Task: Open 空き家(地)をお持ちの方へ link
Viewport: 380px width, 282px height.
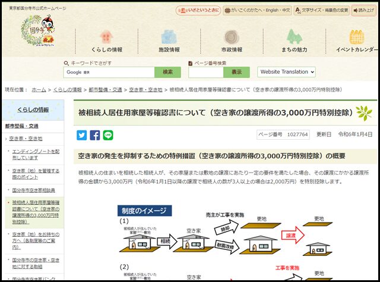Action: [36, 241]
